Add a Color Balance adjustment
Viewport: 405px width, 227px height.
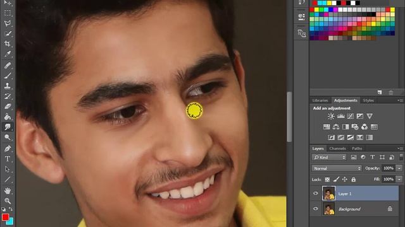(336, 127)
